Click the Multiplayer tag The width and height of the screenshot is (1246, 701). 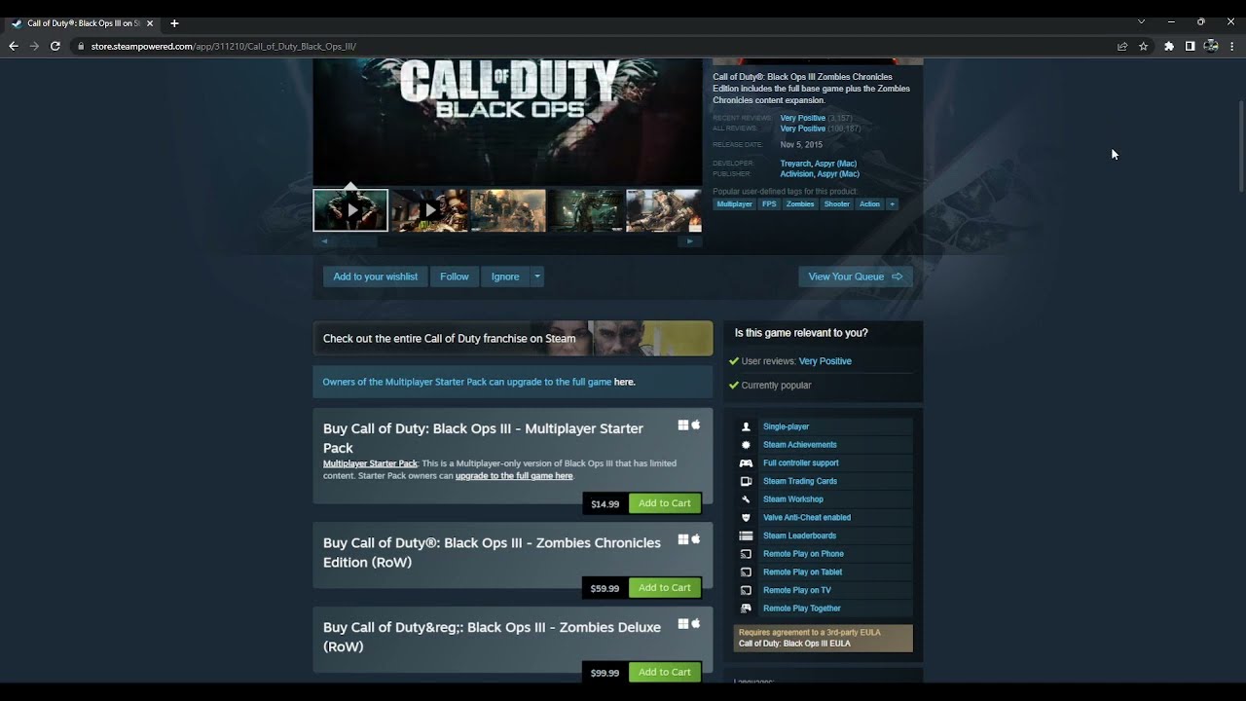point(735,204)
